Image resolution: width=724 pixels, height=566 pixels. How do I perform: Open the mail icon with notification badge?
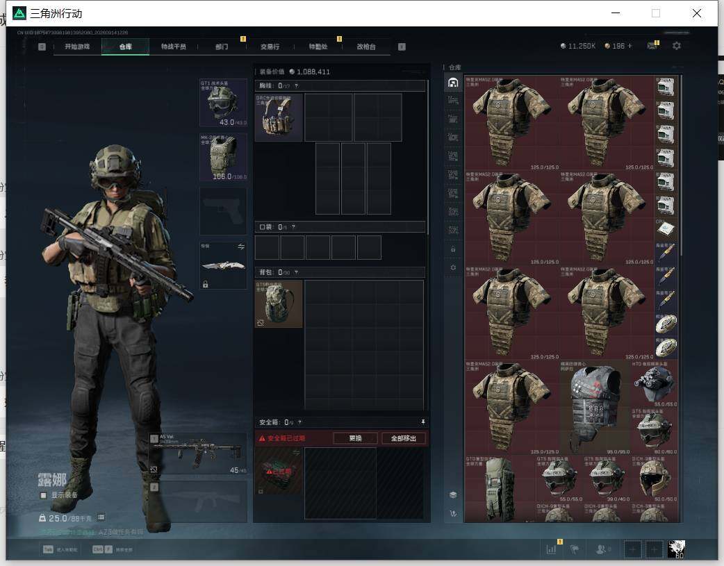pyautogui.click(x=652, y=45)
